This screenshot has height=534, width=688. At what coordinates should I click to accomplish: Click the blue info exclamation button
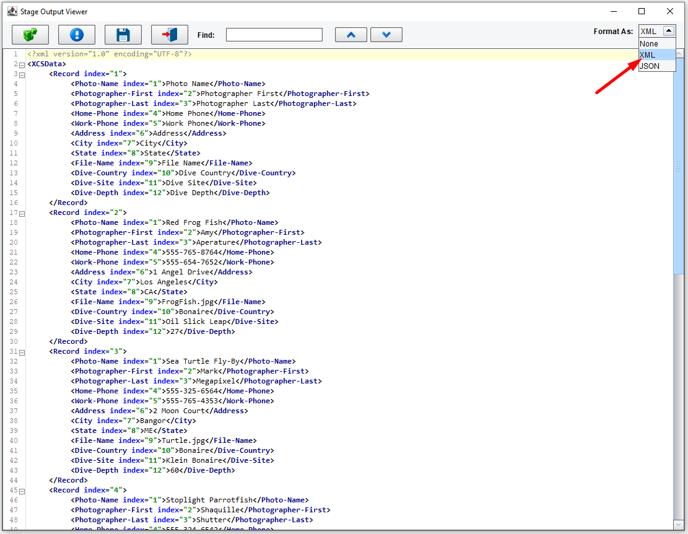[77, 35]
